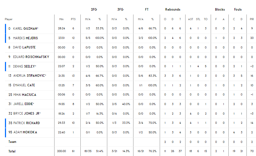Select the Rebounds group header
The height and width of the screenshot is (156, 256).
172,10
